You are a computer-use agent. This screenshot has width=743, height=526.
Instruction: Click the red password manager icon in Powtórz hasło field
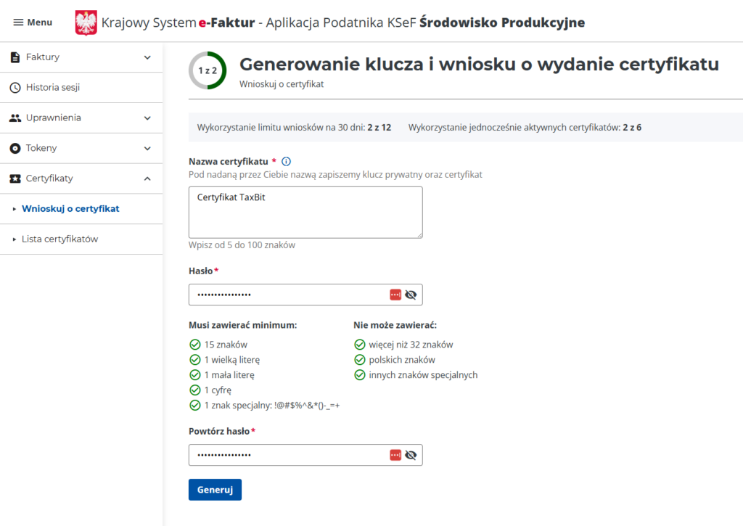coord(395,455)
